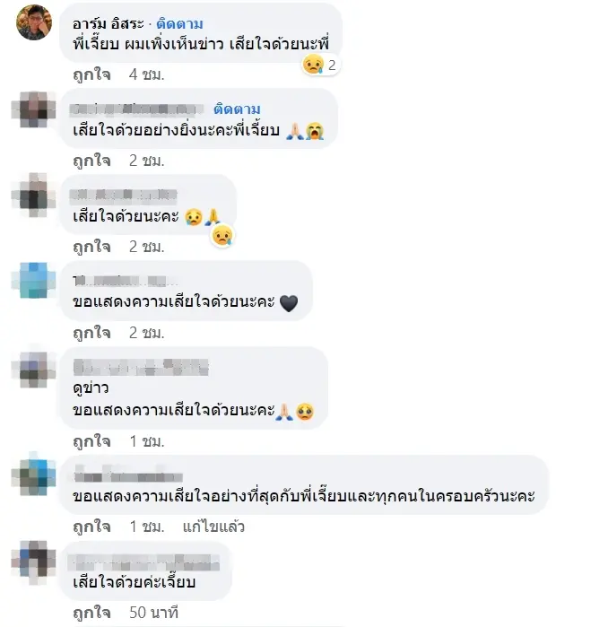Like the เสียใจด้วยค่ะเจี๊ยบ comment
This screenshot has height=627, width=591.
91,613
